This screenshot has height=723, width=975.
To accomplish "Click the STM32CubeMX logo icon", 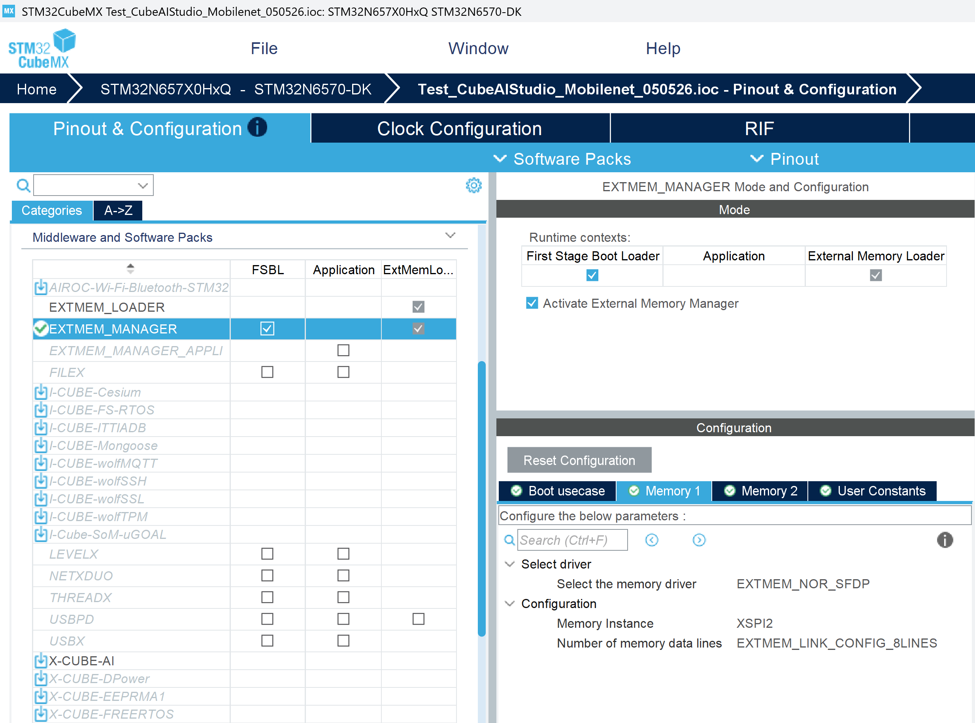I will pyautogui.click(x=42, y=48).
